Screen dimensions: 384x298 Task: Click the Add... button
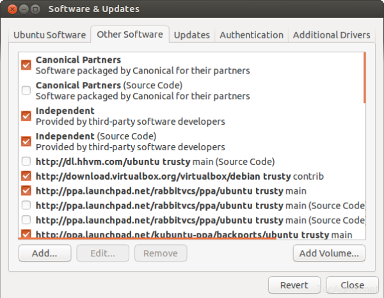tap(45, 253)
